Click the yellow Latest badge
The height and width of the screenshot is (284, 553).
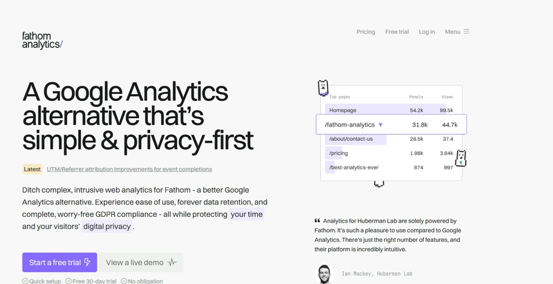32,169
